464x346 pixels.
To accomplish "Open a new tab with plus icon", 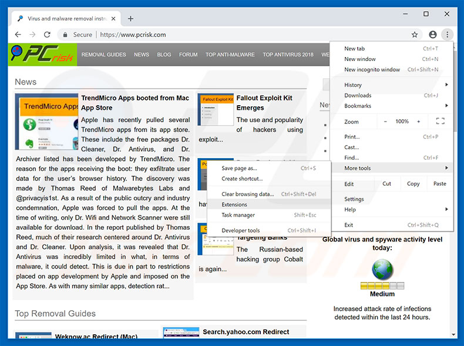I will coord(130,19).
